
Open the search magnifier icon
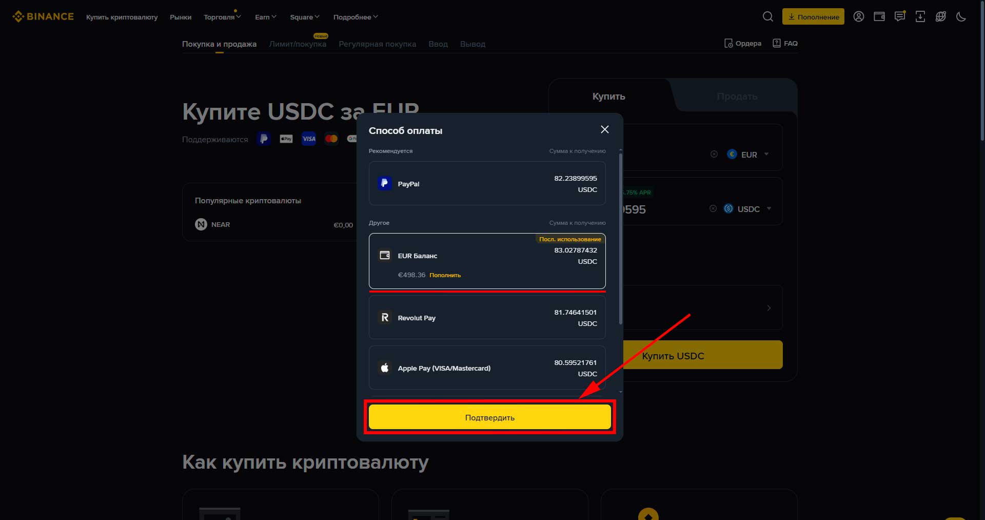click(x=767, y=16)
